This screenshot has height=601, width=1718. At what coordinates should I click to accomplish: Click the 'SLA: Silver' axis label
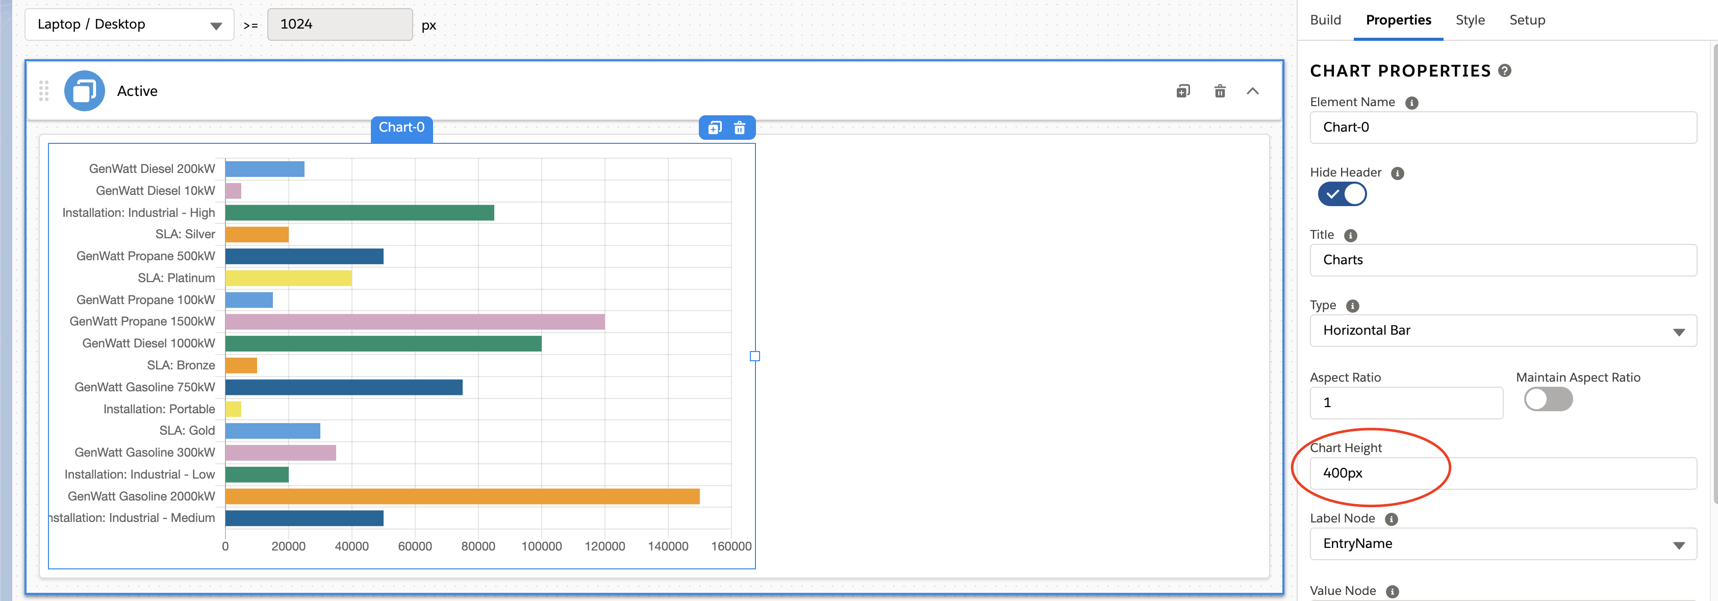(185, 234)
